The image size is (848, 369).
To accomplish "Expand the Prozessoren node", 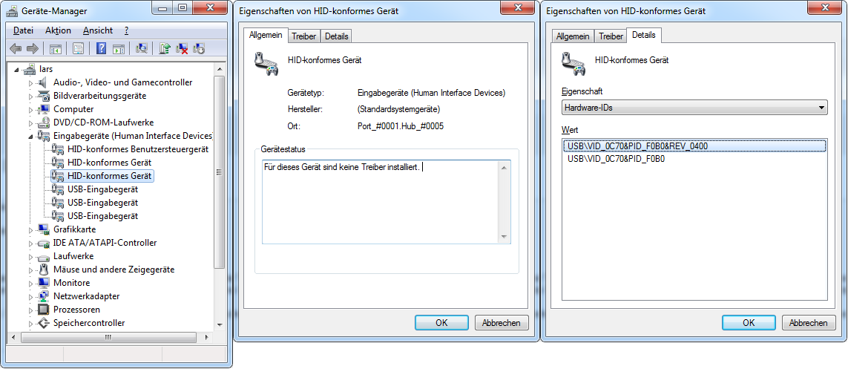I will [31, 310].
